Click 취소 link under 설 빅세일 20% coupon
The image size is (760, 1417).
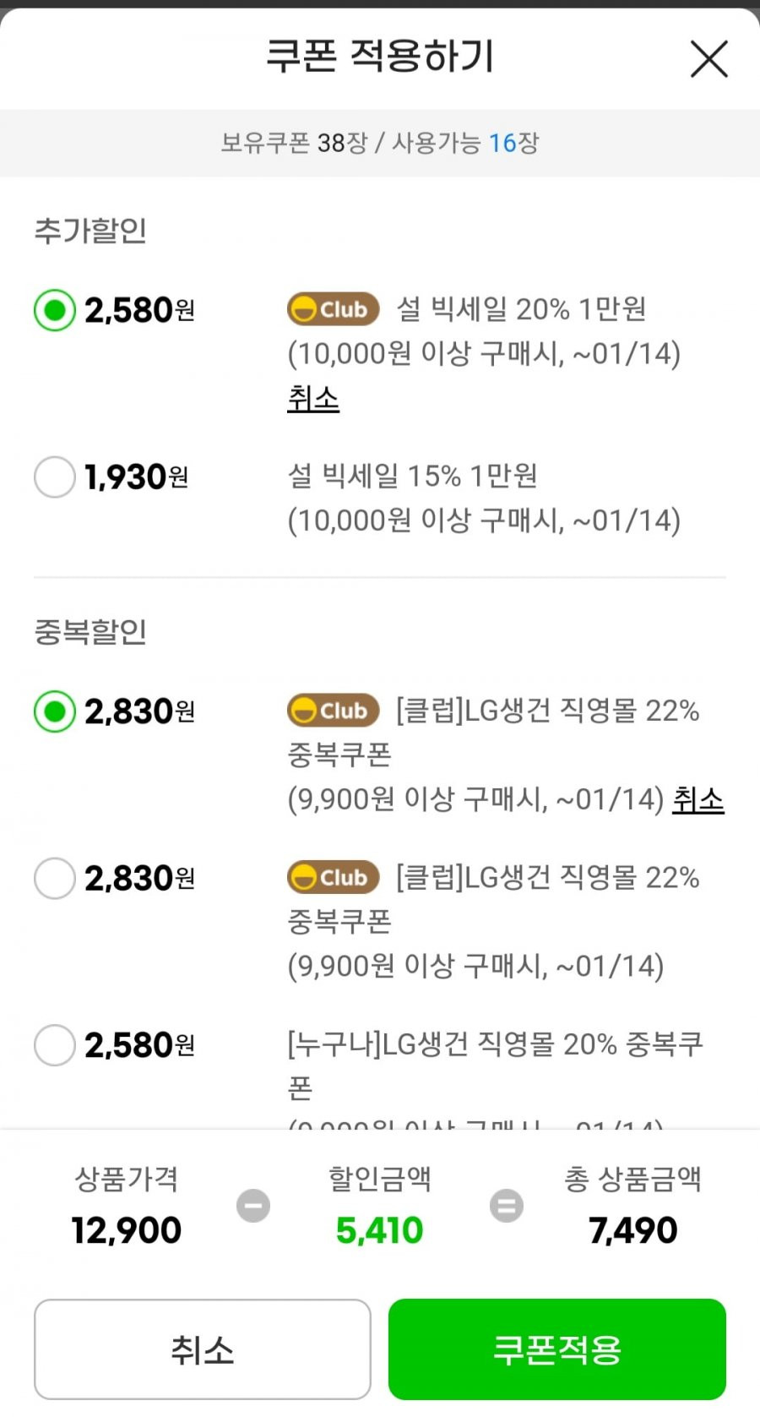tap(313, 397)
